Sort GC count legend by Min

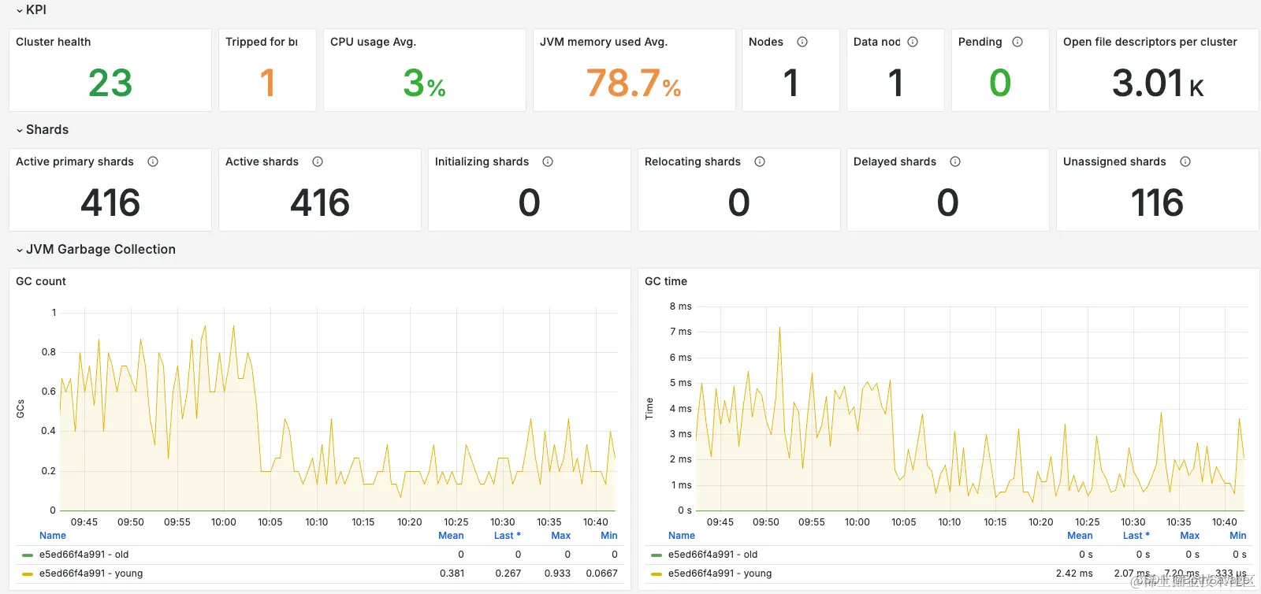click(609, 536)
